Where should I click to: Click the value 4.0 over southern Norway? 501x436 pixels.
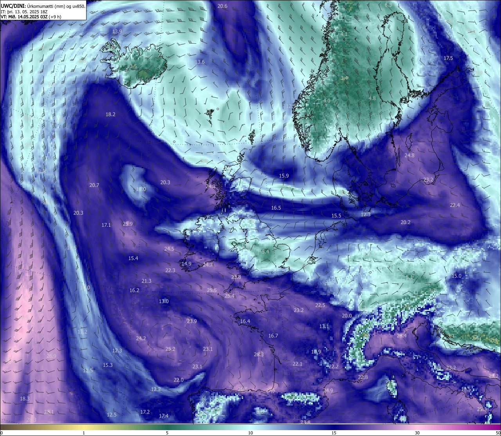(x=326, y=100)
